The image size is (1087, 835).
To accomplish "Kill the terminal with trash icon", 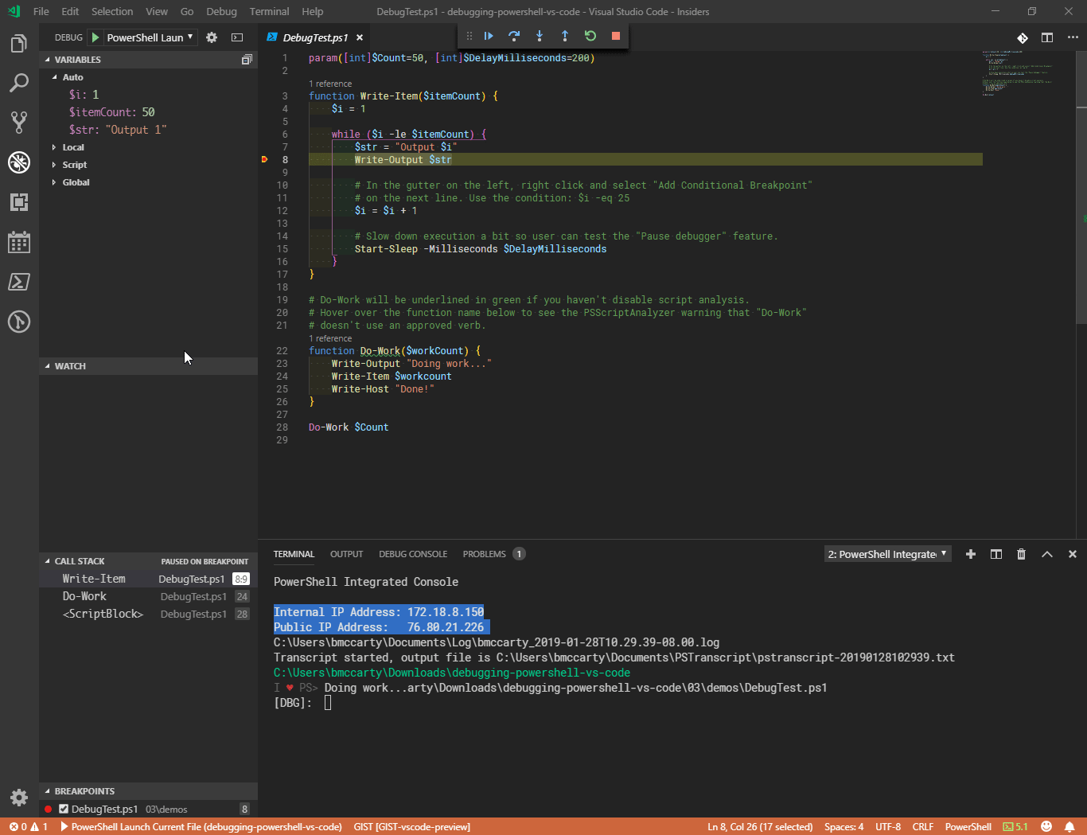I will (x=1022, y=554).
